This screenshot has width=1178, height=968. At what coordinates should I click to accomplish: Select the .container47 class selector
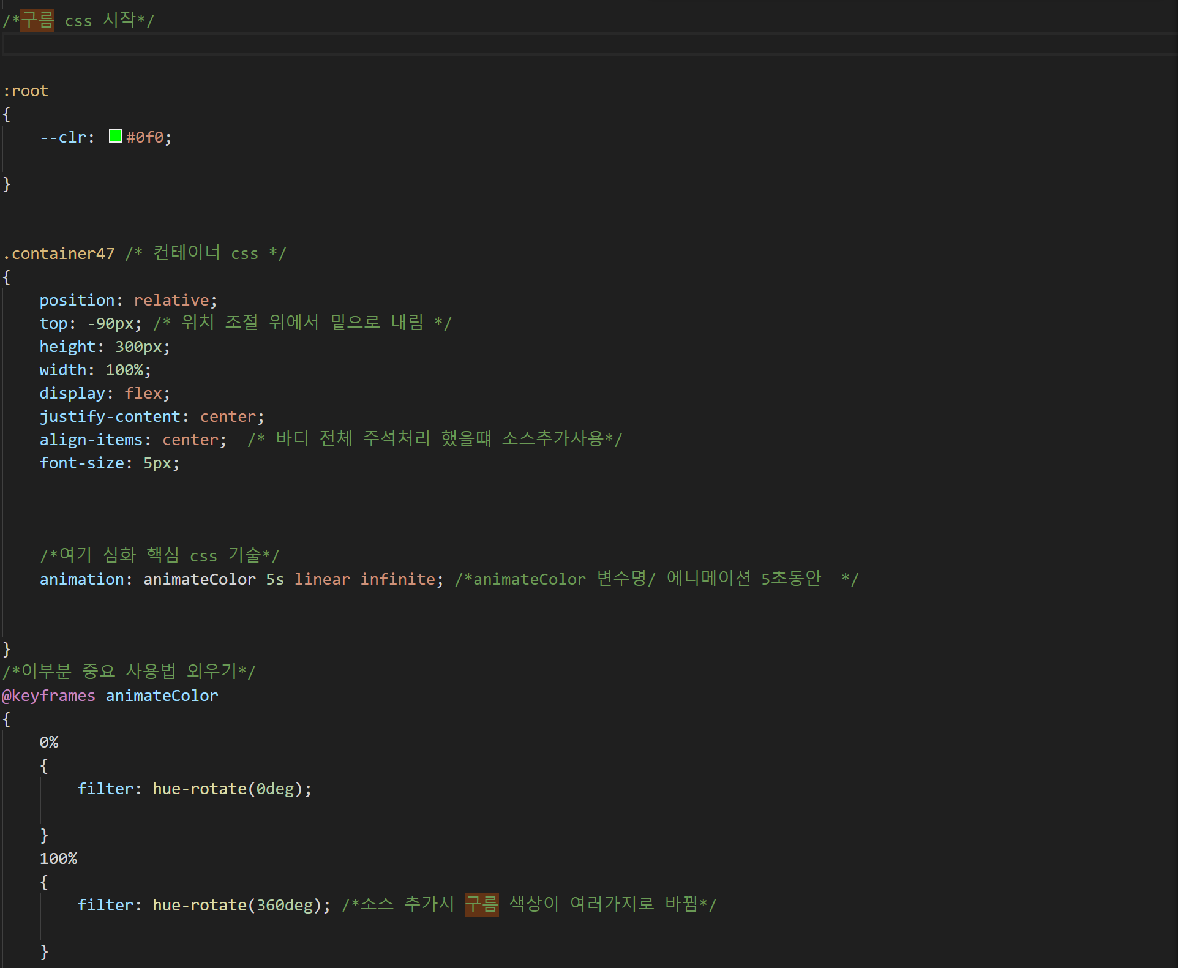58,253
